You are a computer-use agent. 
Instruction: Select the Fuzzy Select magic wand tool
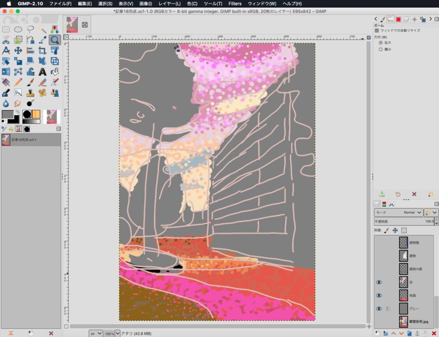(43, 29)
